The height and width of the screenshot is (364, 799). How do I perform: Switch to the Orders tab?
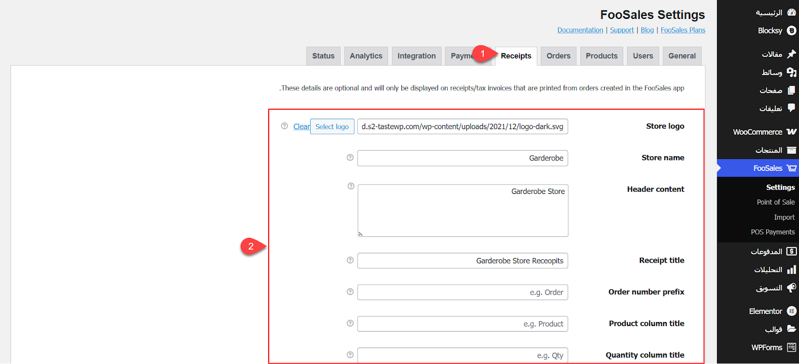tap(558, 56)
